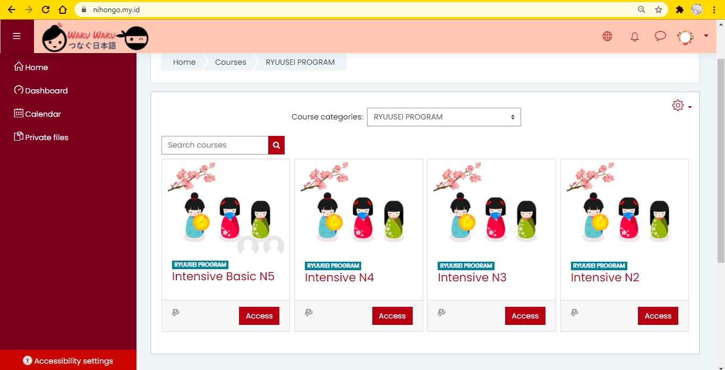Click RYUUSEI PROGRAM tag on Intensive N2
The image size is (725, 370).
tap(599, 266)
